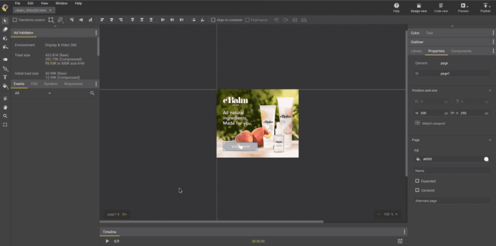This screenshot has height=246, width=496.
Task: Click the page fill bucket icon
Action: [x=418, y=159]
